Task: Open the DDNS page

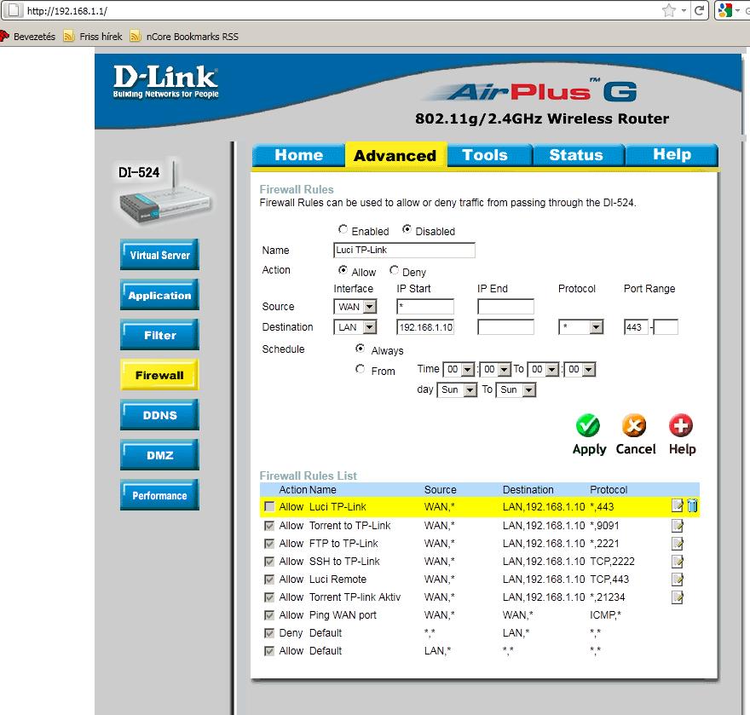Action: point(159,415)
